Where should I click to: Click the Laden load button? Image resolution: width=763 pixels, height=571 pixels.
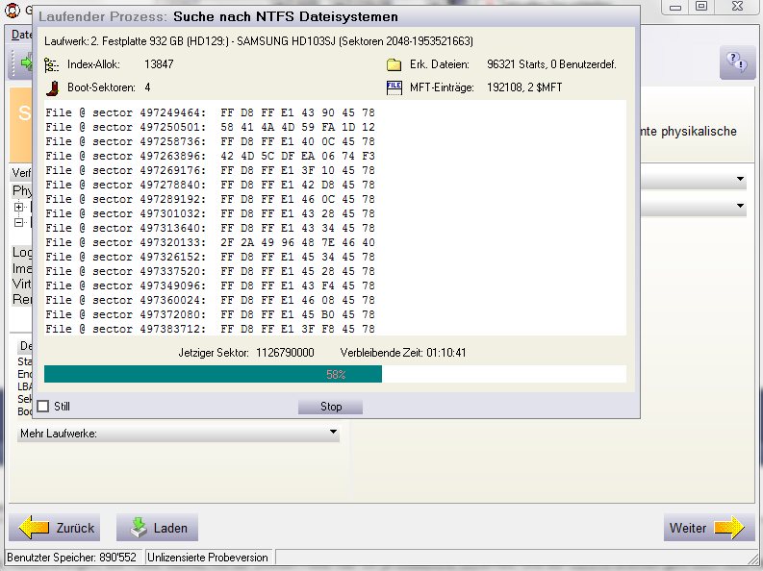pyautogui.click(x=158, y=528)
